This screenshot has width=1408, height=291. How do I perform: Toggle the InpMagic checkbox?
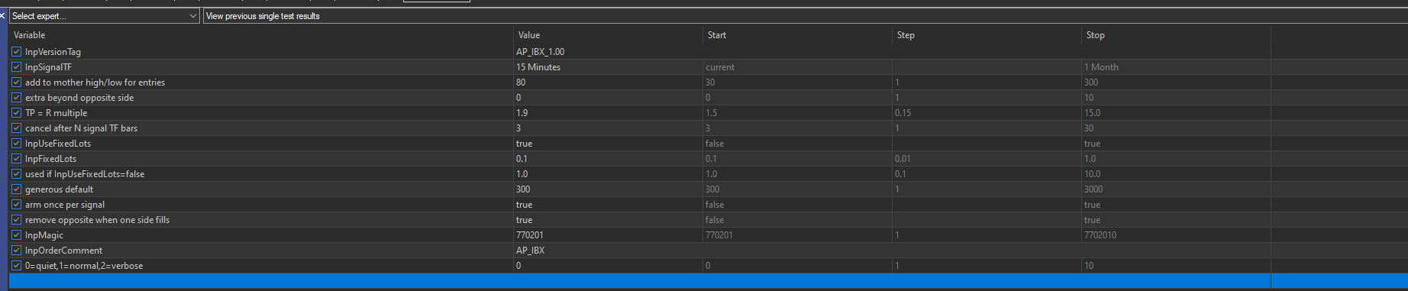point(17,235)
